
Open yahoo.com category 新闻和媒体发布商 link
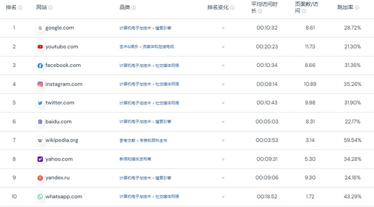pyautogui.click(x=135, y=159)
